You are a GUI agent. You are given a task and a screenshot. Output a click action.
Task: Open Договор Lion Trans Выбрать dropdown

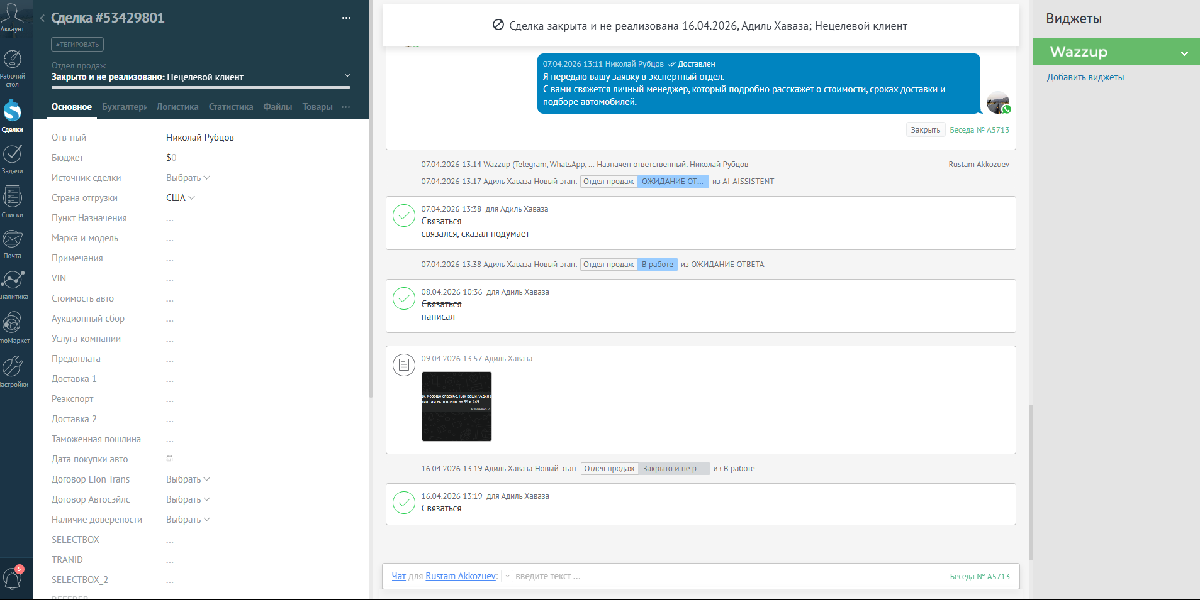tap(188, 479)
